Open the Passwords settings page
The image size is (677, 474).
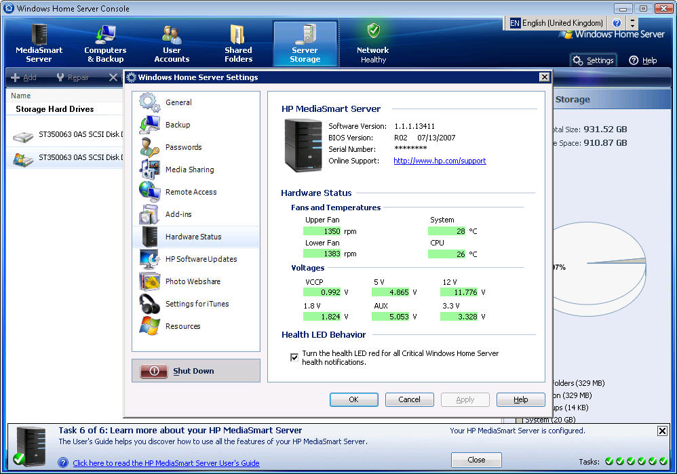pyautogui.click(x=196, y=147)
